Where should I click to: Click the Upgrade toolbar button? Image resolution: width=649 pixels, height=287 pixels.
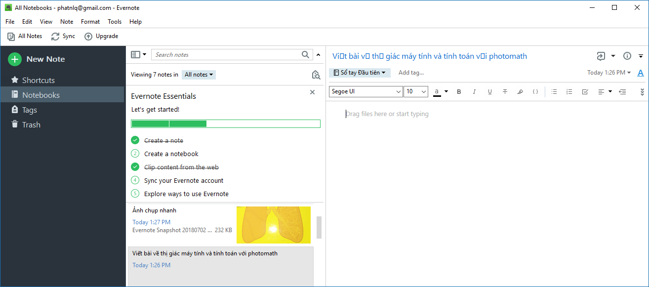point(101,36)
